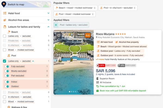Remove applied filter with X icon
Screen dimensions: 163x108
click(56, 25)
